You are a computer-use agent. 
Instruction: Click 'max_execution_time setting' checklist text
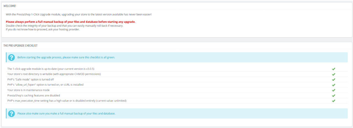(67, 101)
